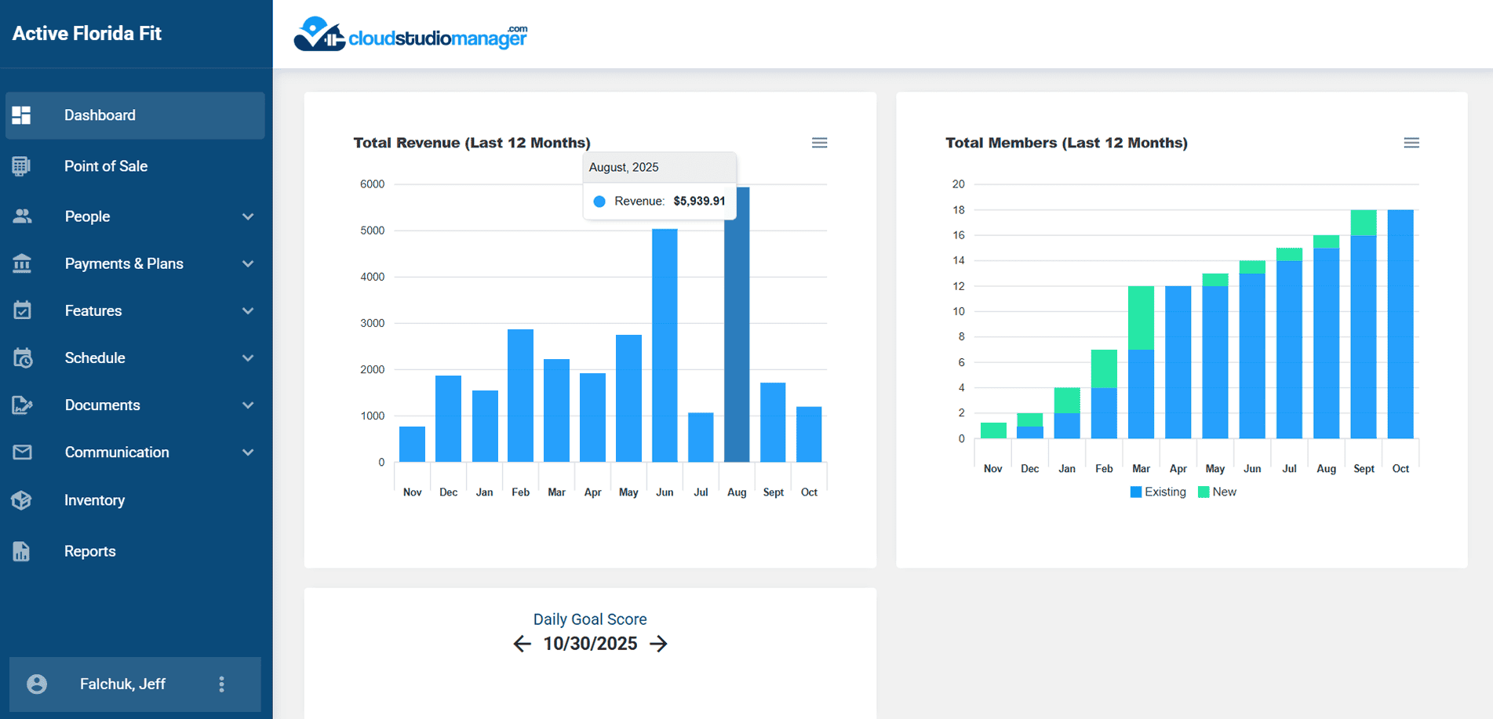Image resolution: width=1493 pixels, height=719 pixels.
Task: Expand the Schedule submenu chevron
Action: pyautogui.click(x=248, y=358)
